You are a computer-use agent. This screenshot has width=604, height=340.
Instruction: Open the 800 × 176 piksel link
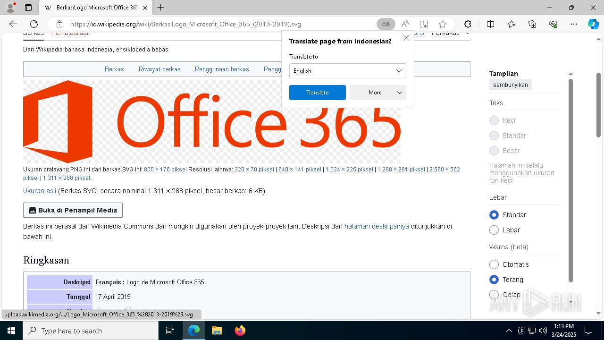pos(165,169)
